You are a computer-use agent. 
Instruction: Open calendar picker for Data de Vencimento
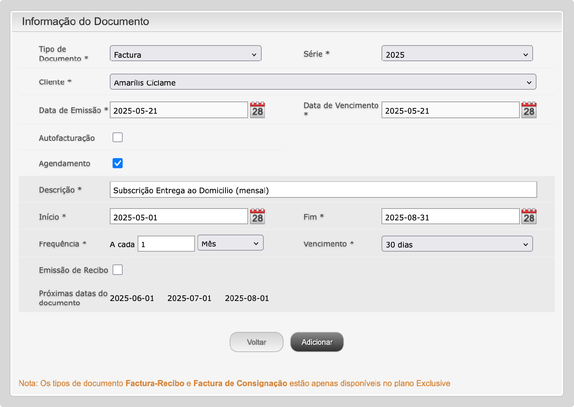click(x=529, y=110)
